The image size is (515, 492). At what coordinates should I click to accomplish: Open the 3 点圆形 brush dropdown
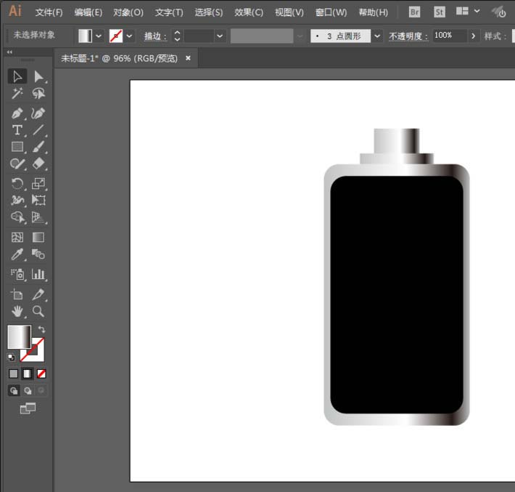pyautogui.click(x=377, y=36)
